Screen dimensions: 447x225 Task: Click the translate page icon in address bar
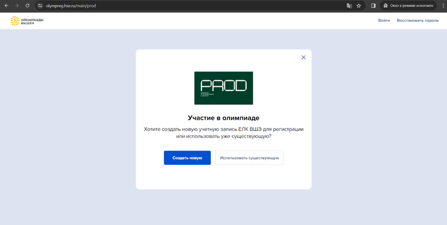click(x=349, y=5)
